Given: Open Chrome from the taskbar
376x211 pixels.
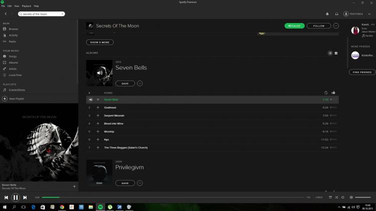Looking at the screenshot, I should (x=62, y=207).
